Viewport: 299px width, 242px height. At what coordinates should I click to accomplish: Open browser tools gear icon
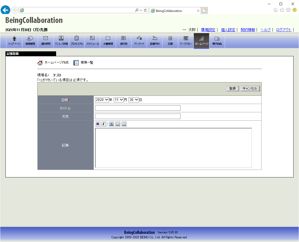pyautogui.click(x=288, y=10)
